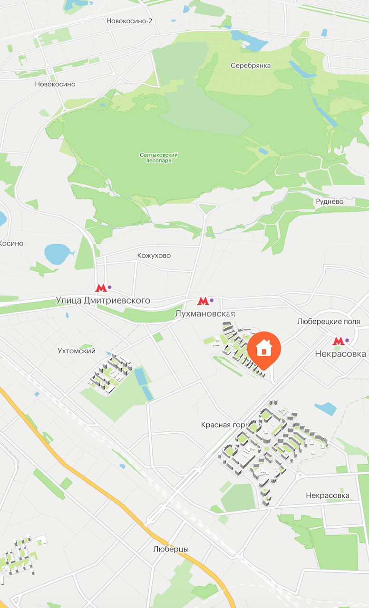This screenshot has height=608, width=369.
Task: Select the Лухмановская metro station icon
Action: (203, 301)
